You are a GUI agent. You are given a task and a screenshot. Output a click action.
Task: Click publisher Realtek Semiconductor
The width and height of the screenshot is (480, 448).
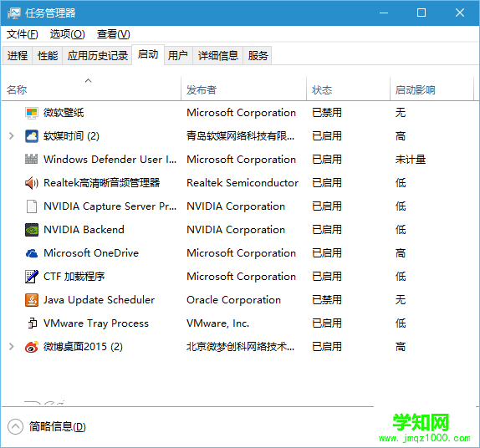[243, 183]
